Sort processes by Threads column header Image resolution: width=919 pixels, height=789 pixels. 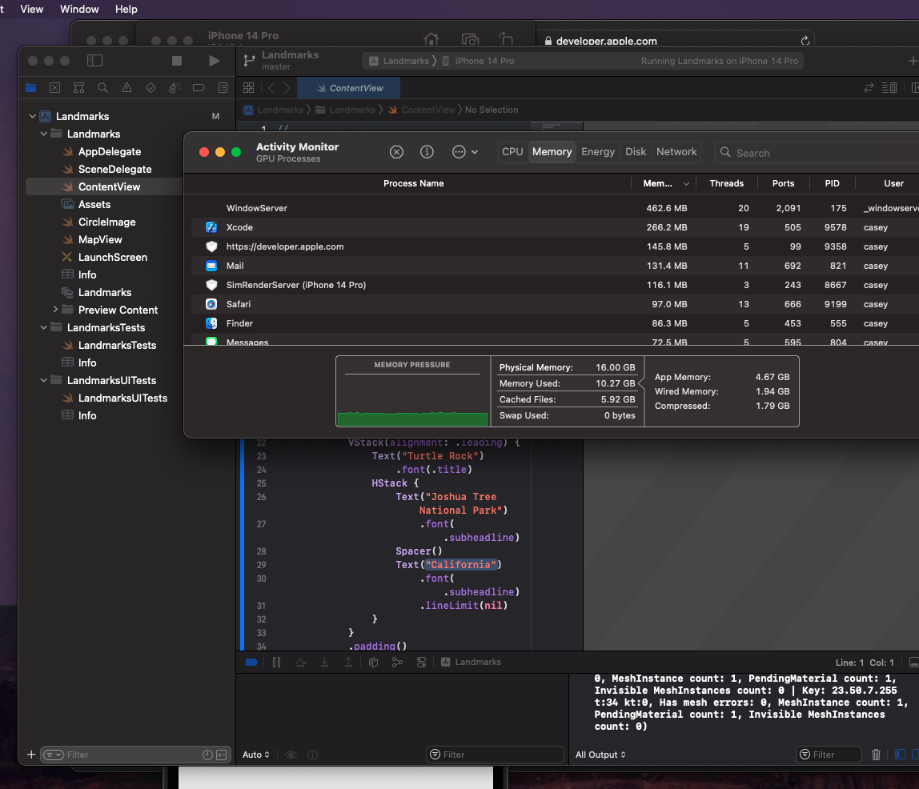click(726, 183)
